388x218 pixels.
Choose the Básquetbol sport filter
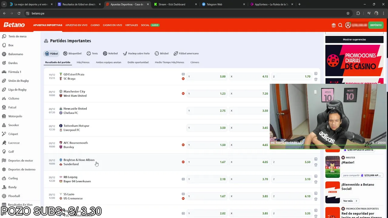[72, 53]
